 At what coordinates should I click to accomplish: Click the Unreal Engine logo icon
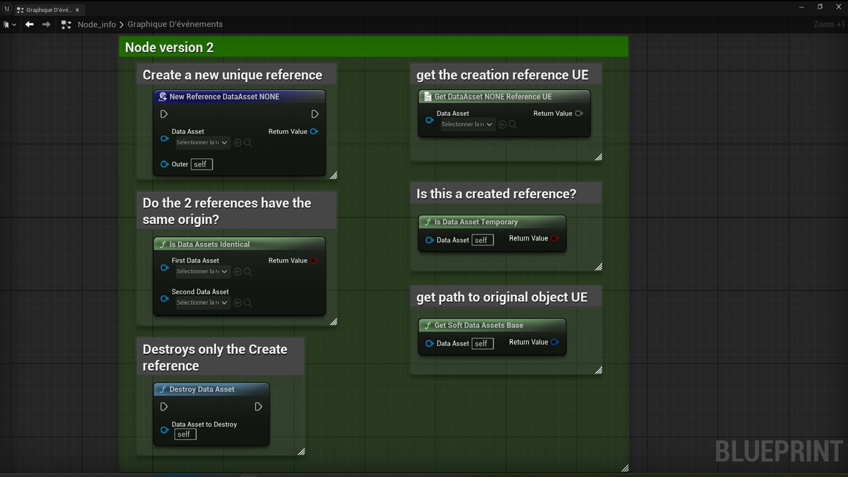7,9
